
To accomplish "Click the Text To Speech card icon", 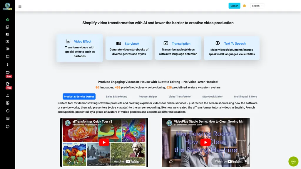I will coord(218,43).
